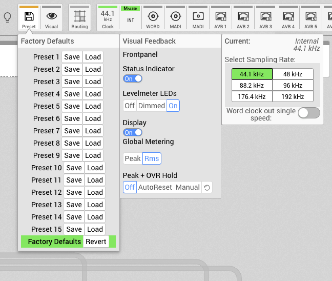Save Preset 5
332x281 pixels.
(x=72, y=106)
